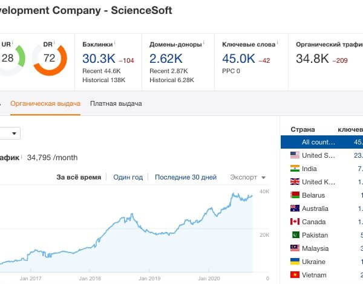
Task: Open the dropdown selector above the traffic chart
Action: 10,133
